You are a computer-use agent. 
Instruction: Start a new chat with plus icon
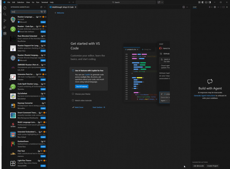[x=210, y=7]
